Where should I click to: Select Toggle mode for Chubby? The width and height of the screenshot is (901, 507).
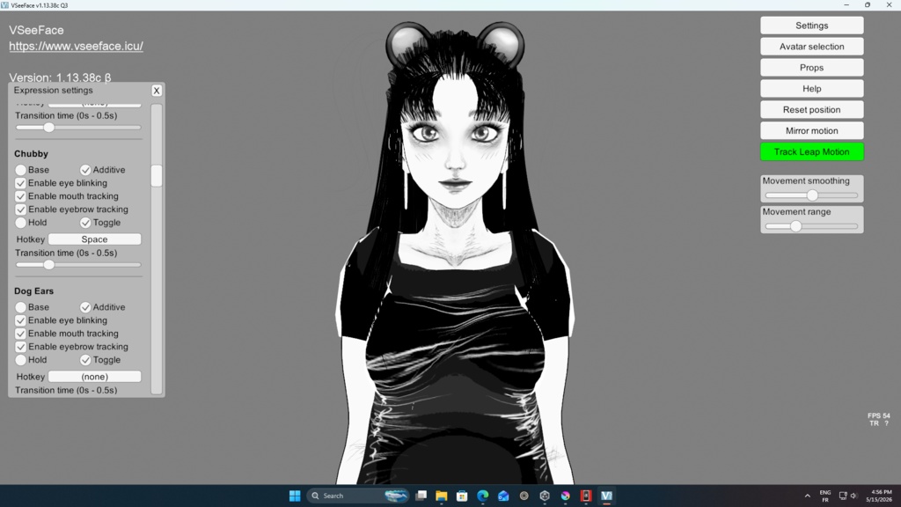point(85,223)
